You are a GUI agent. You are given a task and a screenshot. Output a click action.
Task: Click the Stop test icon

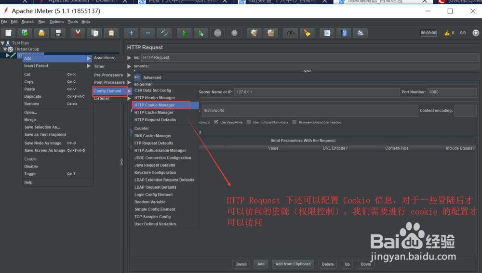(218, 33)
